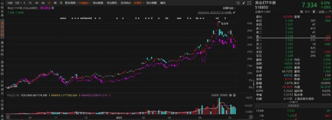The image size is (332, 120).
Task: Expand the 更多周期 dropdown
Action: [71, 3]
